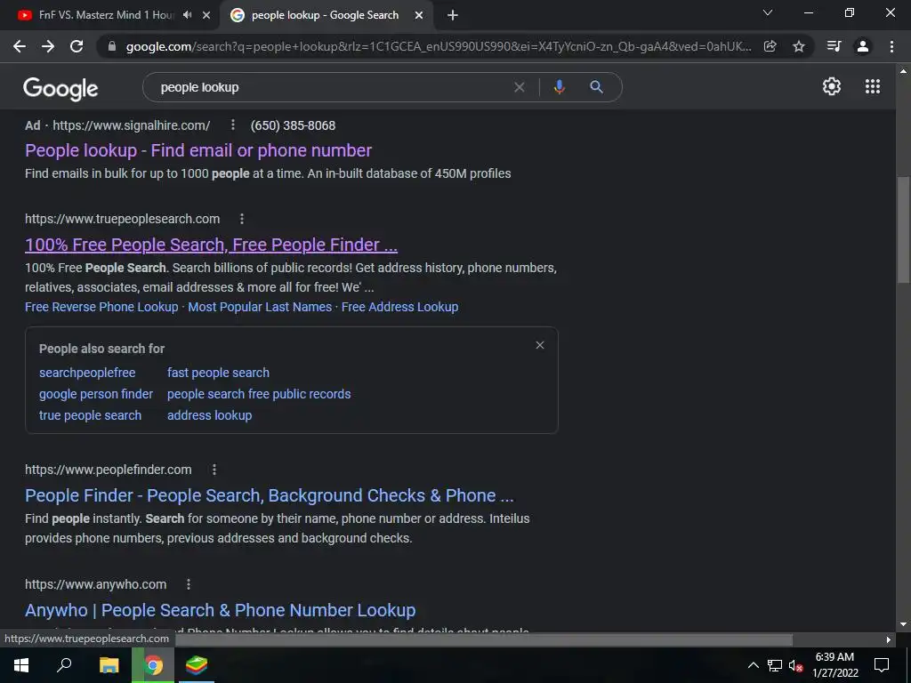Image resolution: width=911 pixels, height=683 pixels.
Task: Select the people lookup Google Search tab
Action: click(x=325, y=15)
